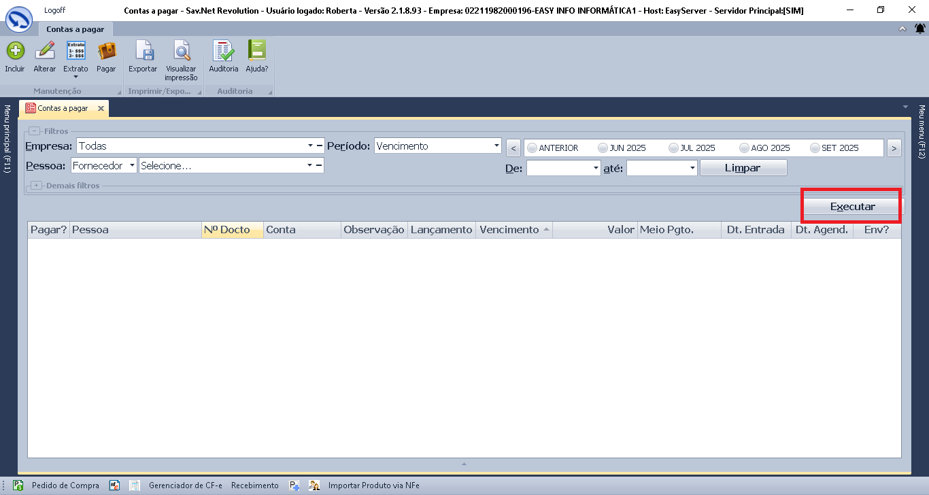The height and width of the screenshot is (495, 929).
Task: Click the Pagar wallet icon
Action: (106, 52)
